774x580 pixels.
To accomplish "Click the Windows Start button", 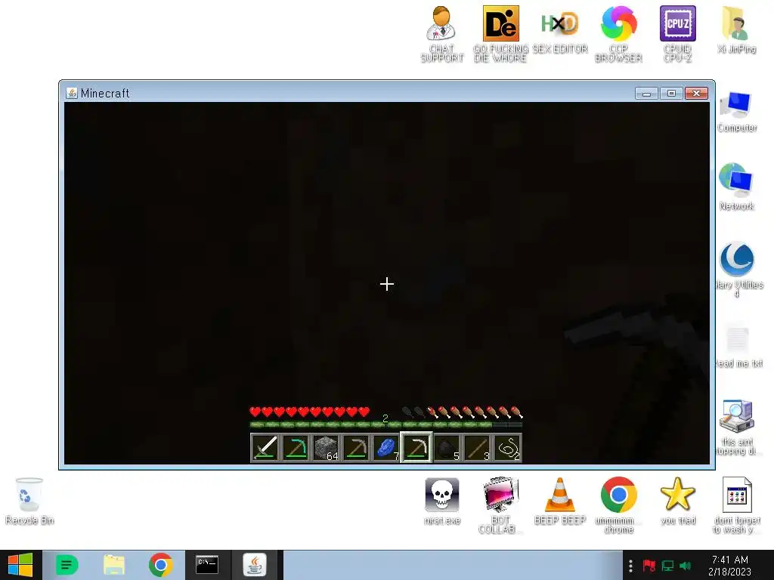I will (20, 565).
